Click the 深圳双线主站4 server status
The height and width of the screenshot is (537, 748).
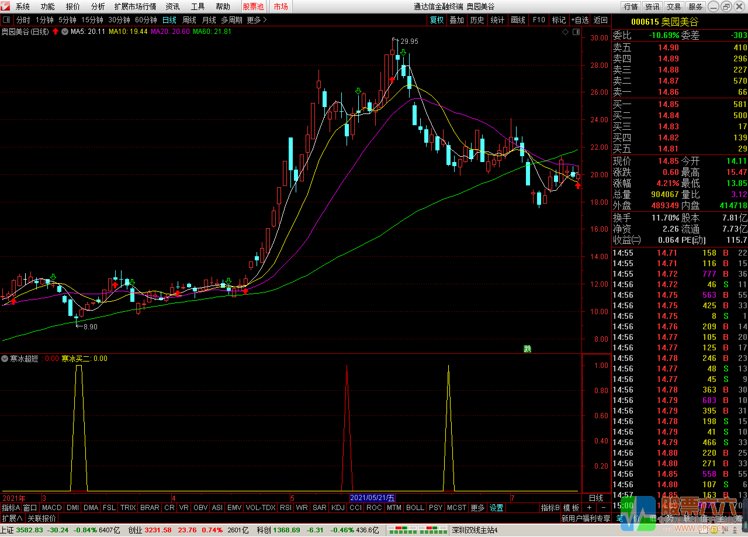pyautogui.click(x=475, y=530)
